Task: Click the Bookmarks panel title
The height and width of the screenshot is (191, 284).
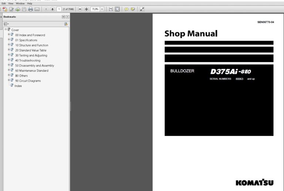Action: point(10,17)
